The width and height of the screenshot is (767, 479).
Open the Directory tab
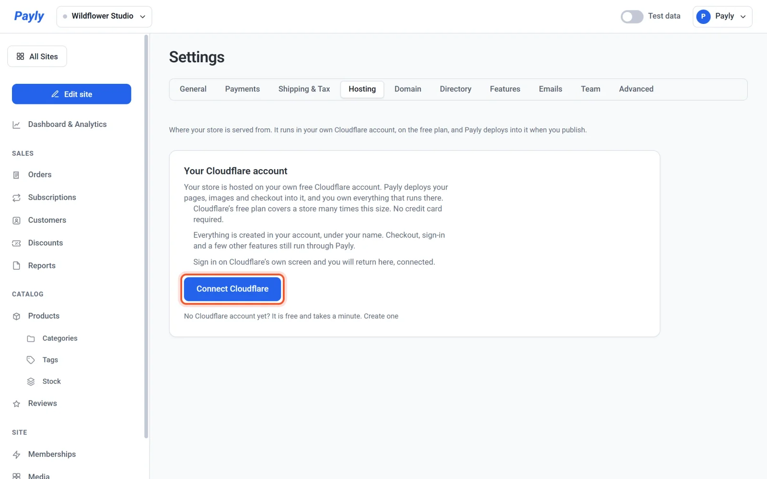(x=455, y=89)
